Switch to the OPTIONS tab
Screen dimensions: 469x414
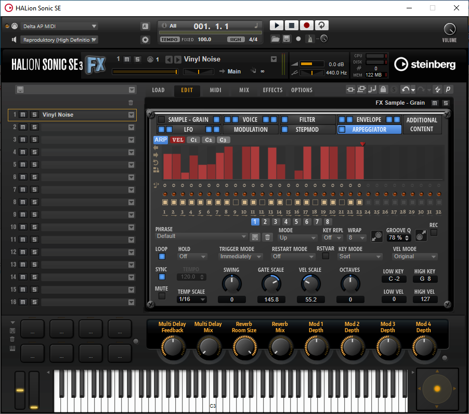[302, 90]
